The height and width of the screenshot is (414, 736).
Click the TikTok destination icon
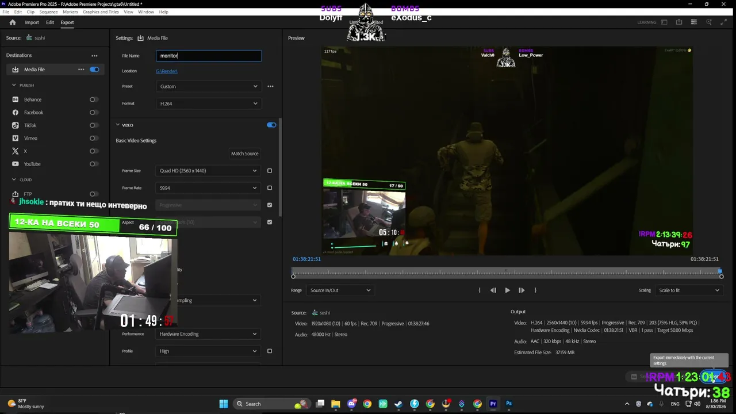point(16,125)
